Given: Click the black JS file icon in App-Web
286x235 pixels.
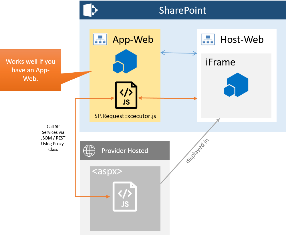Looking at the screenshot, I should pos(126,95).
